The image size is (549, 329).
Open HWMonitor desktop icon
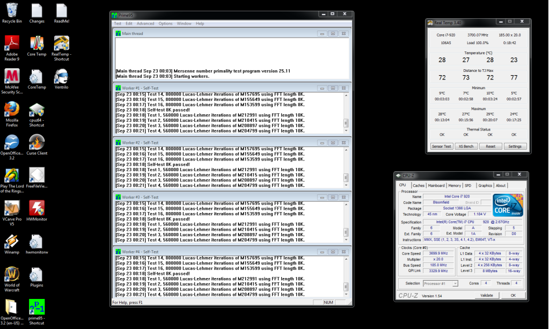pyautogui.click(x=37, y=211)
